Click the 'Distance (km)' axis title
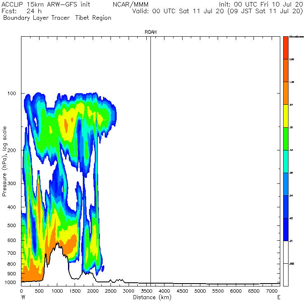Image resolution: width=305 pixels, height=305 pixels. tap(152, 298)
